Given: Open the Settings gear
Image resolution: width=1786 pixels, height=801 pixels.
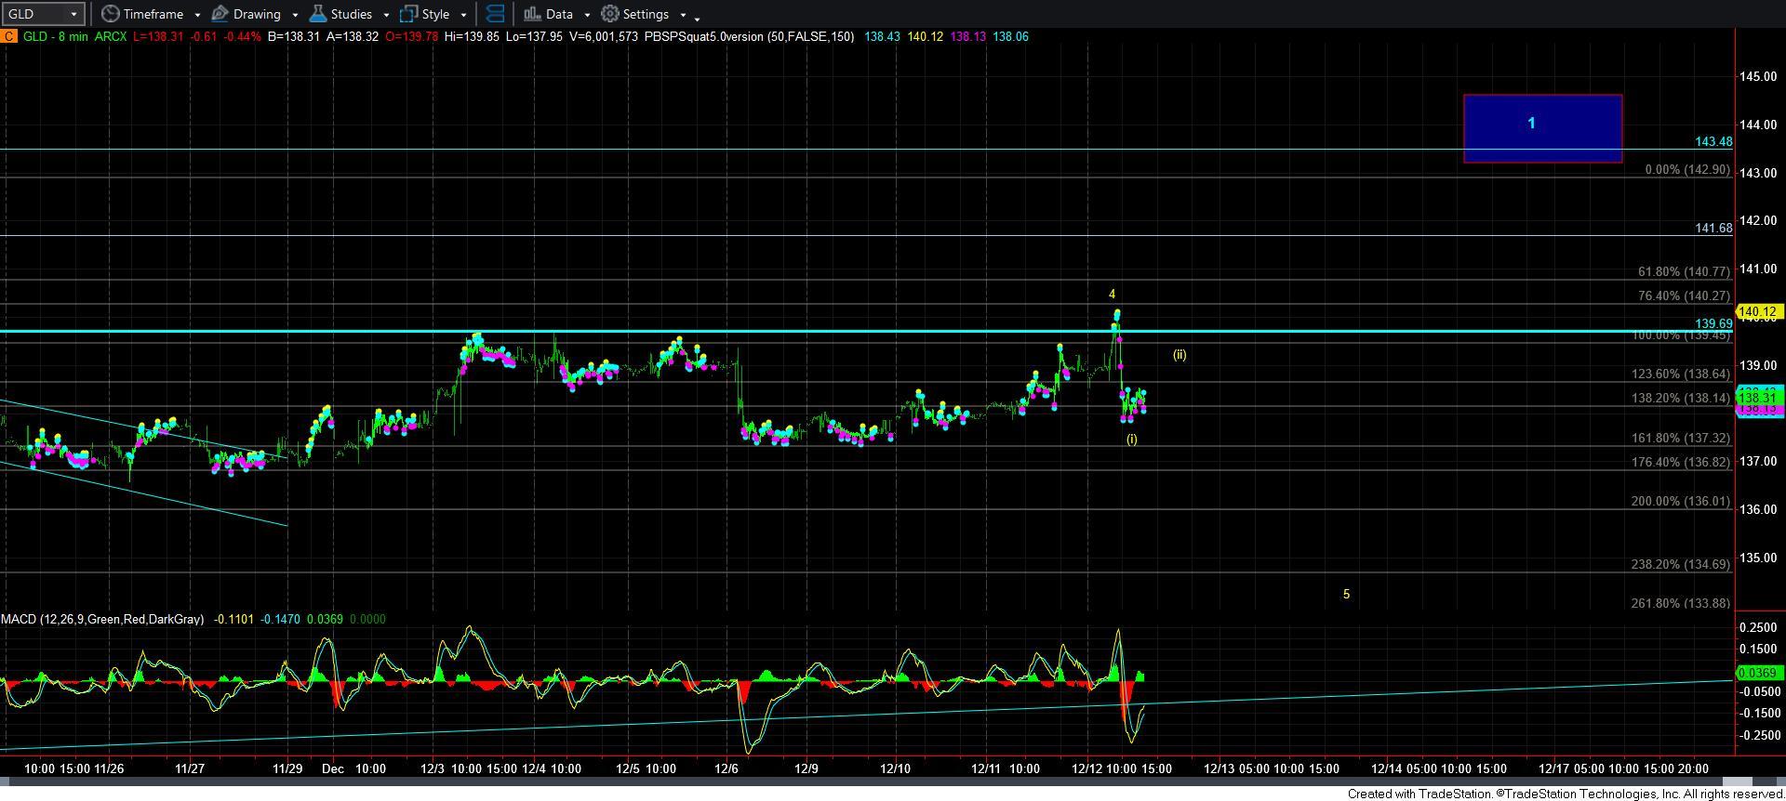Looking at the screenshot, I should [610, 14].
